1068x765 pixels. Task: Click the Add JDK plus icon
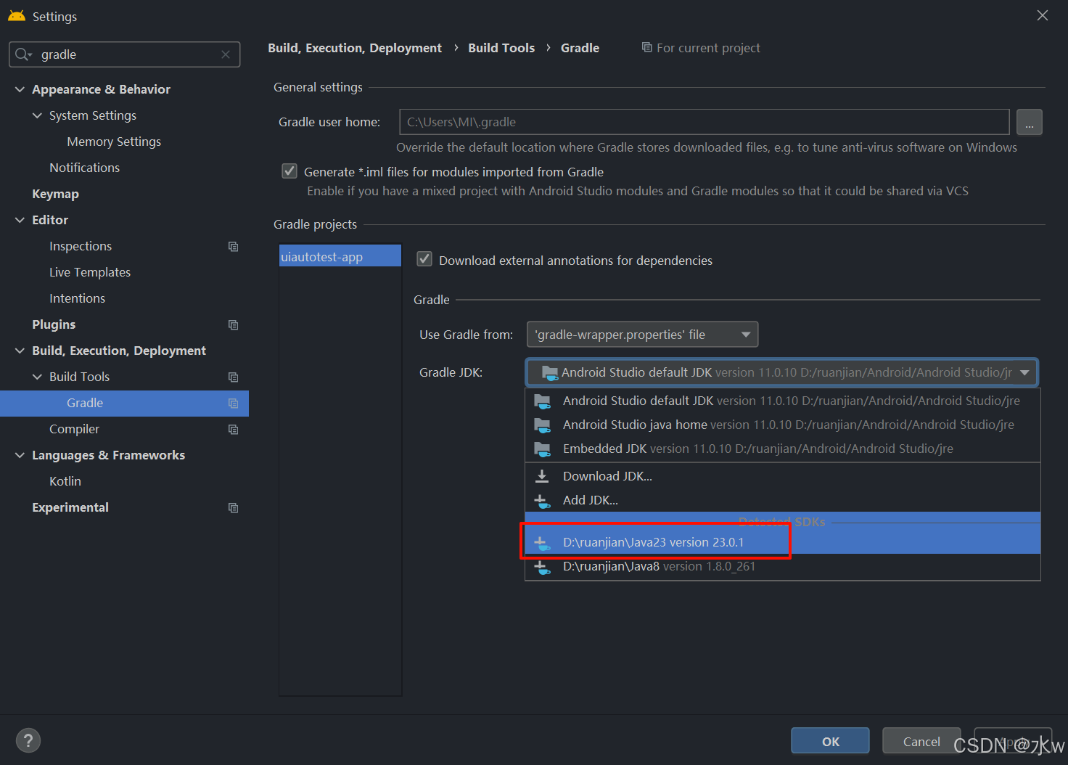tap(542, 501)
